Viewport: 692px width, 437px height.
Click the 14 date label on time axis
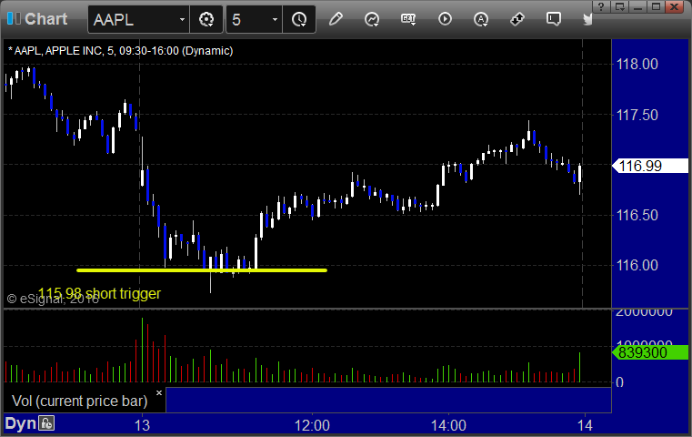click(x=585, y=425)
